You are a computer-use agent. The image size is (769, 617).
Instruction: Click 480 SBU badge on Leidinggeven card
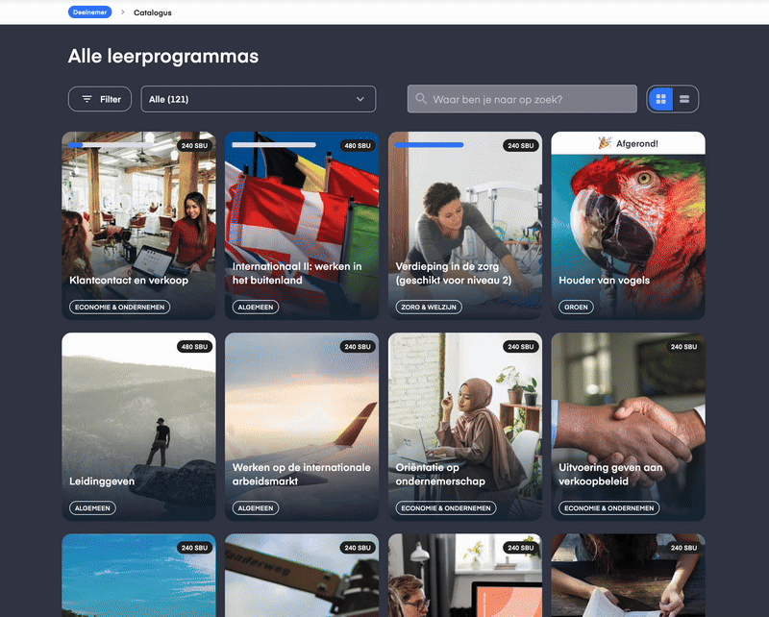click(x=194, y=347)
